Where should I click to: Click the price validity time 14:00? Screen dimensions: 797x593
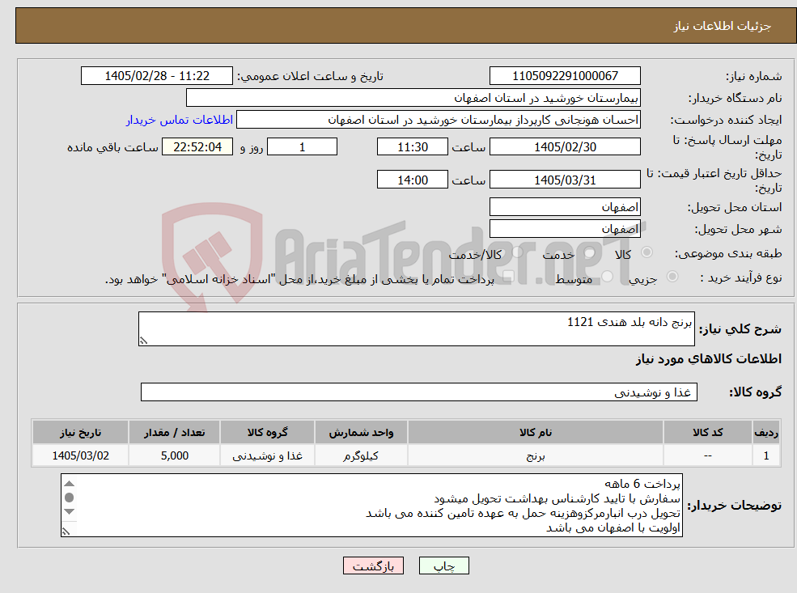[412, 180]
